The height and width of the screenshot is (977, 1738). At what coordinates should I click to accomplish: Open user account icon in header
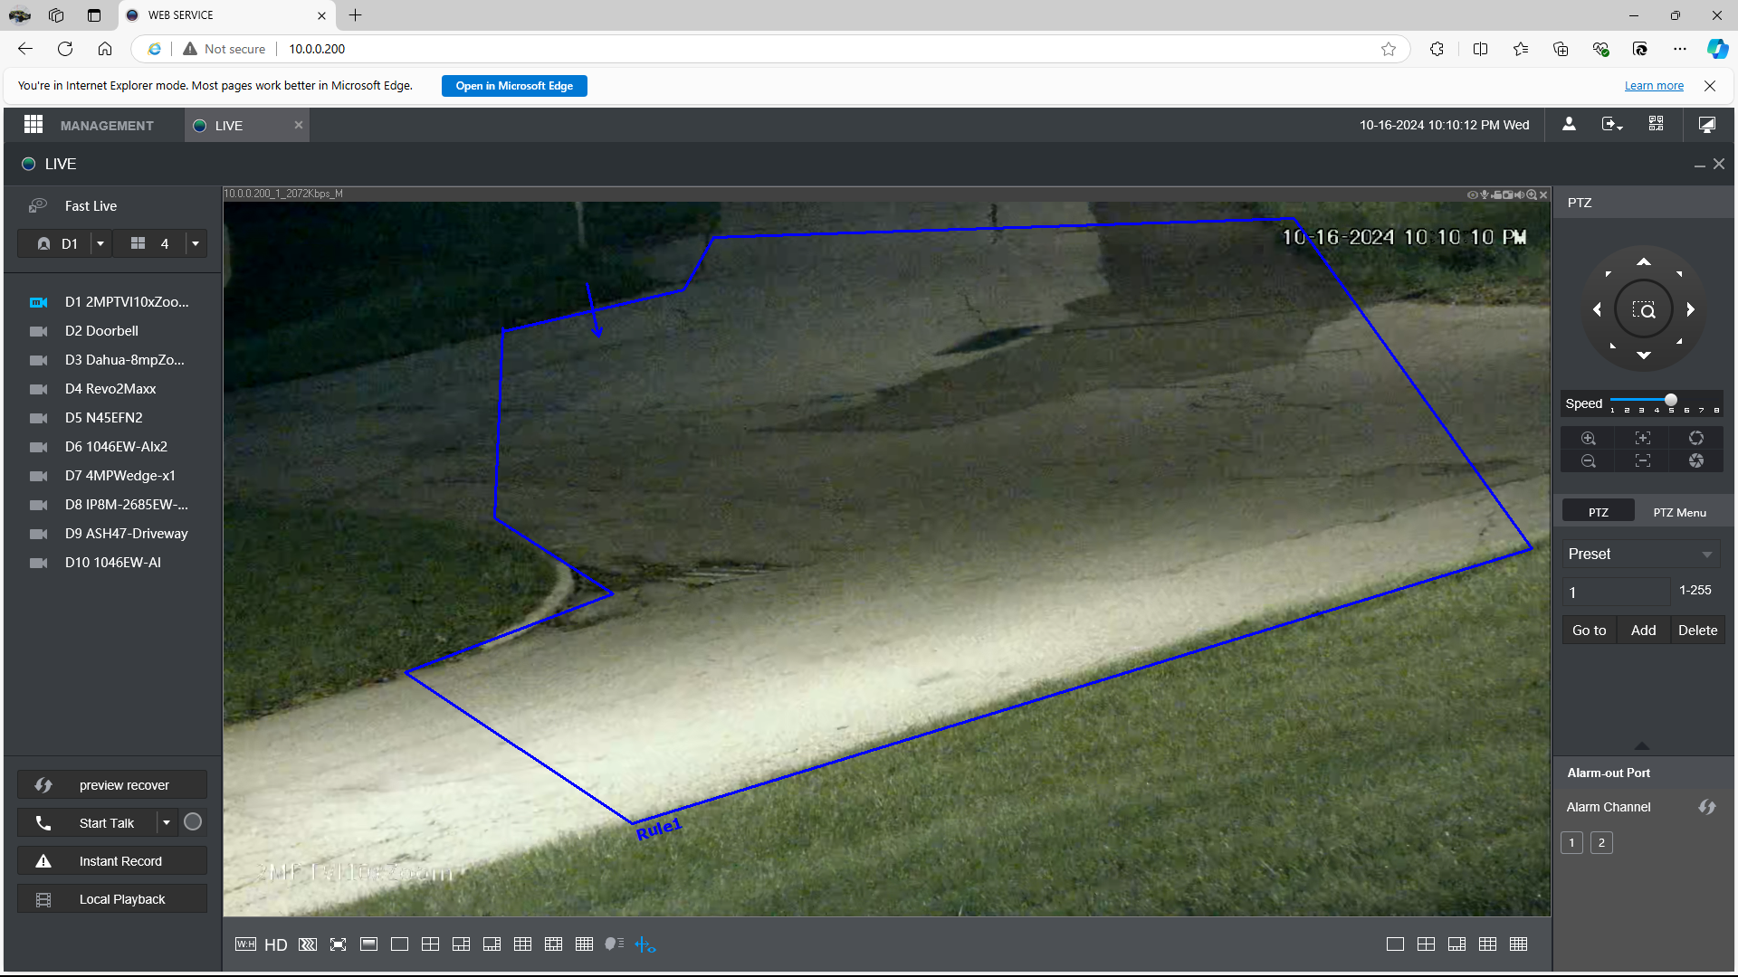[x=1569, y=124]
